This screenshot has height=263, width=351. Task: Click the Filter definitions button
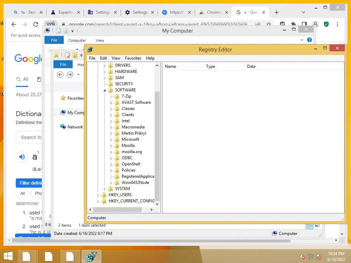[x=29, y=183]
